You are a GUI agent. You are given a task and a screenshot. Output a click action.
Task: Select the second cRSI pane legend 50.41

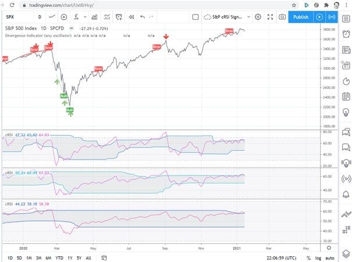(20, 173)
